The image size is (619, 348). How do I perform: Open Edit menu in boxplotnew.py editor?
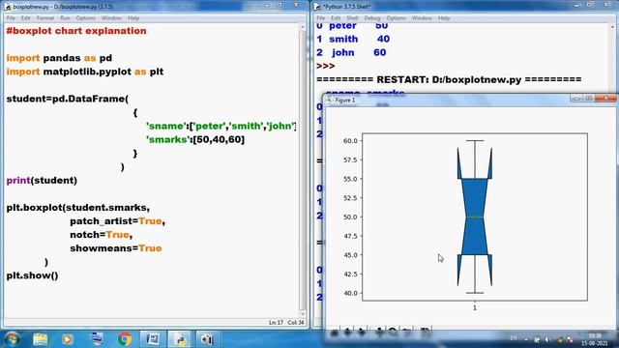tap(26, 18)
